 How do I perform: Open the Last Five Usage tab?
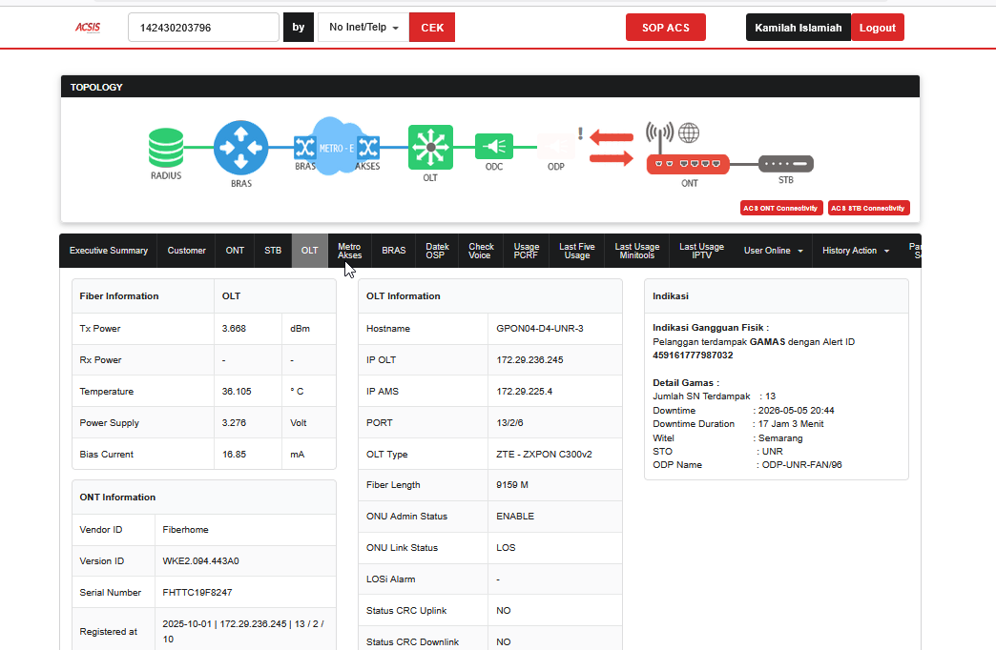click(577, 251)
